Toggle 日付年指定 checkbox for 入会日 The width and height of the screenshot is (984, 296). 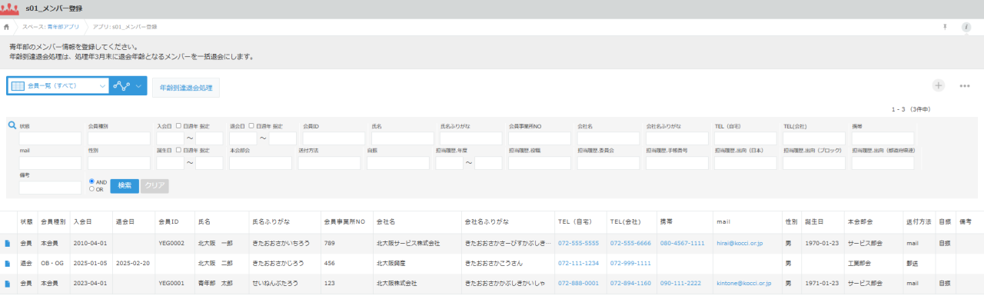click(x=178, y=125)
